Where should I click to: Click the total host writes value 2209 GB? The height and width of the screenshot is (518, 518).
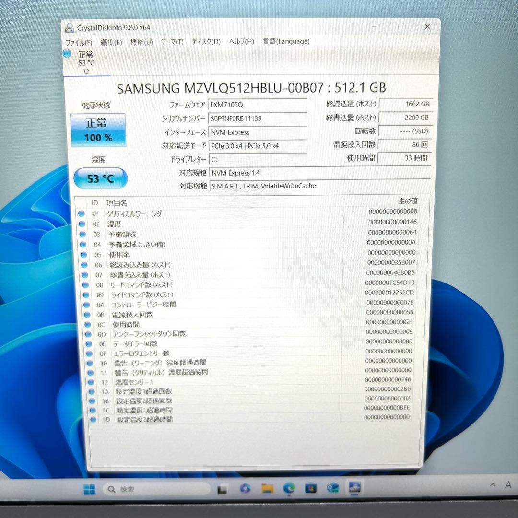(x=405, y=118)
